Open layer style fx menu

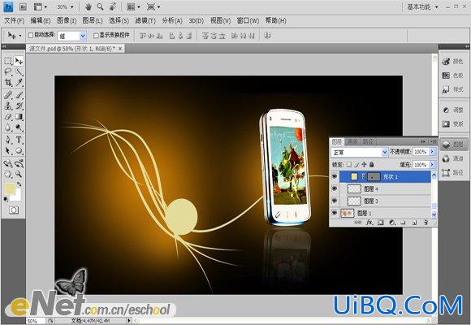[x=369, y=223]
